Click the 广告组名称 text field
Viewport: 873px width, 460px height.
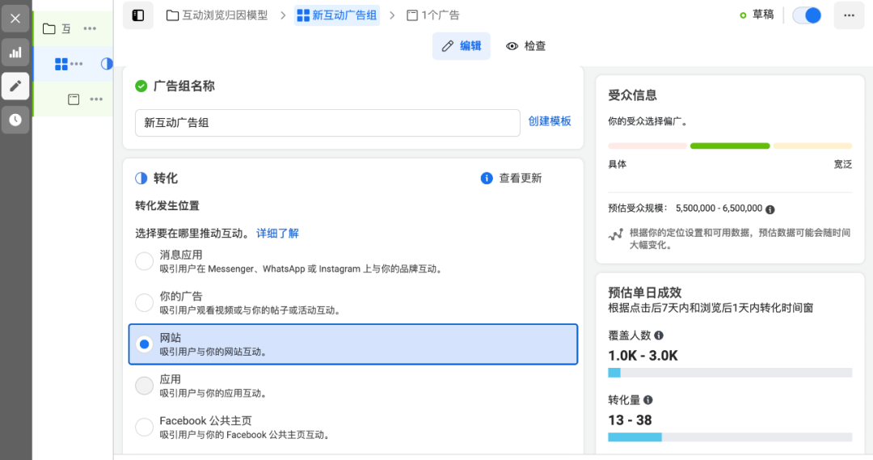pyautogui.click(x=327, y=123)
